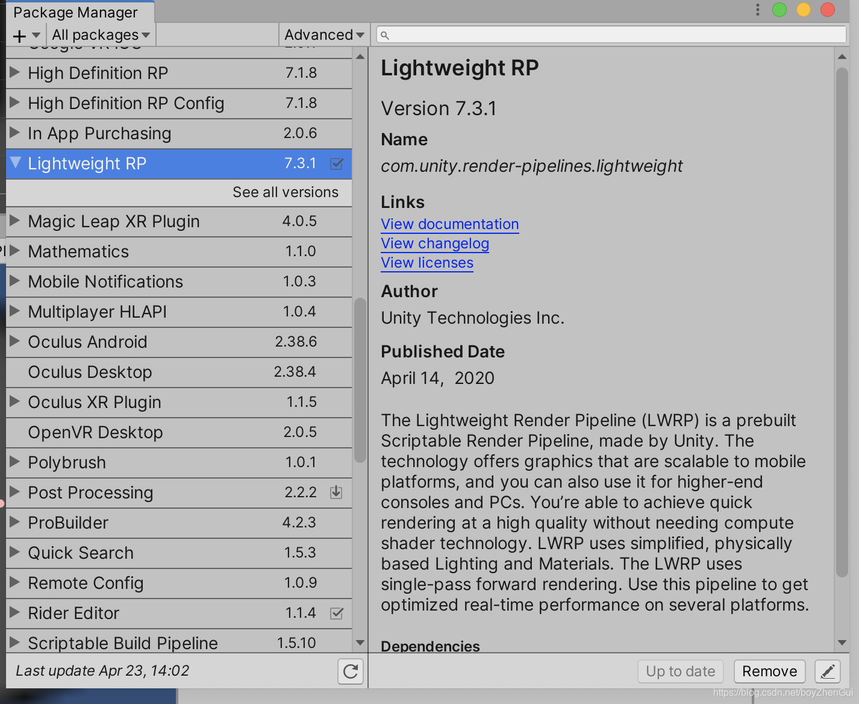Click the Remove button
859x704 pixels.
click(769, 671)
